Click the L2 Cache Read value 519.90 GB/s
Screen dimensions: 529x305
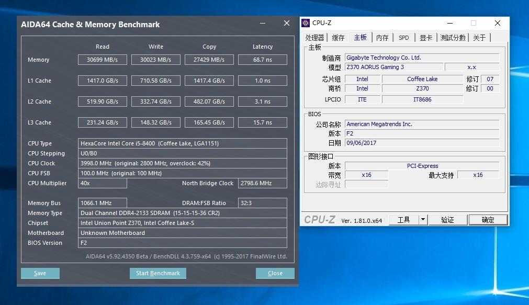point(102,101)
